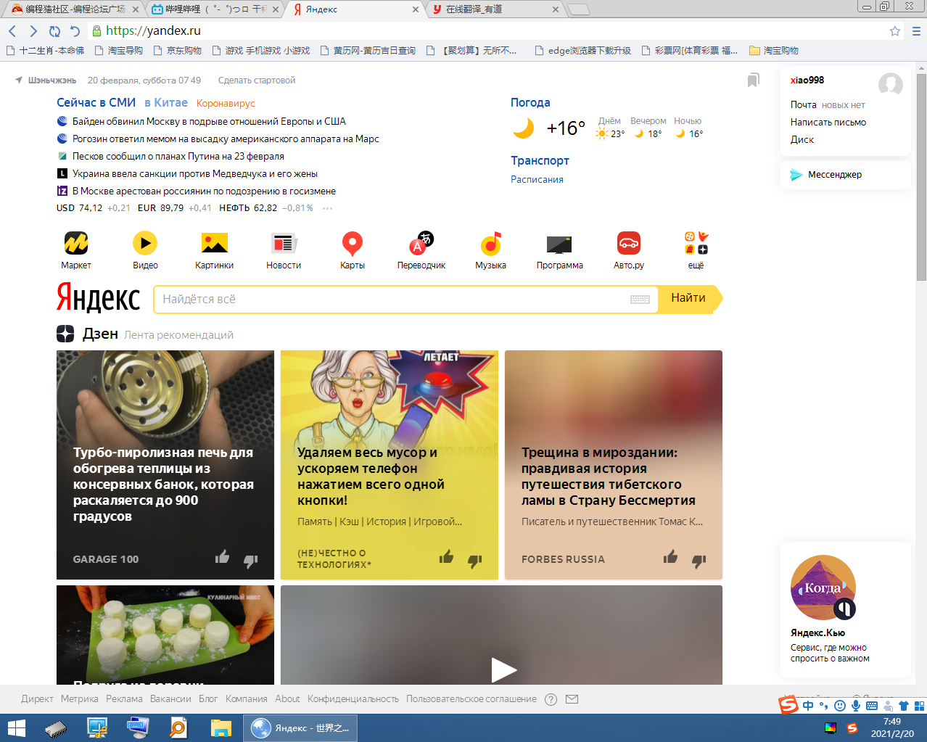
Task: Open the Турбо-пиролизная печь article card
Action: pyautogui.click(x=165, y=465)
